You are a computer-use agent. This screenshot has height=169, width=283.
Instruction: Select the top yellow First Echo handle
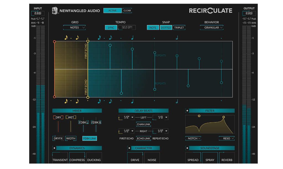pos(88,41)
